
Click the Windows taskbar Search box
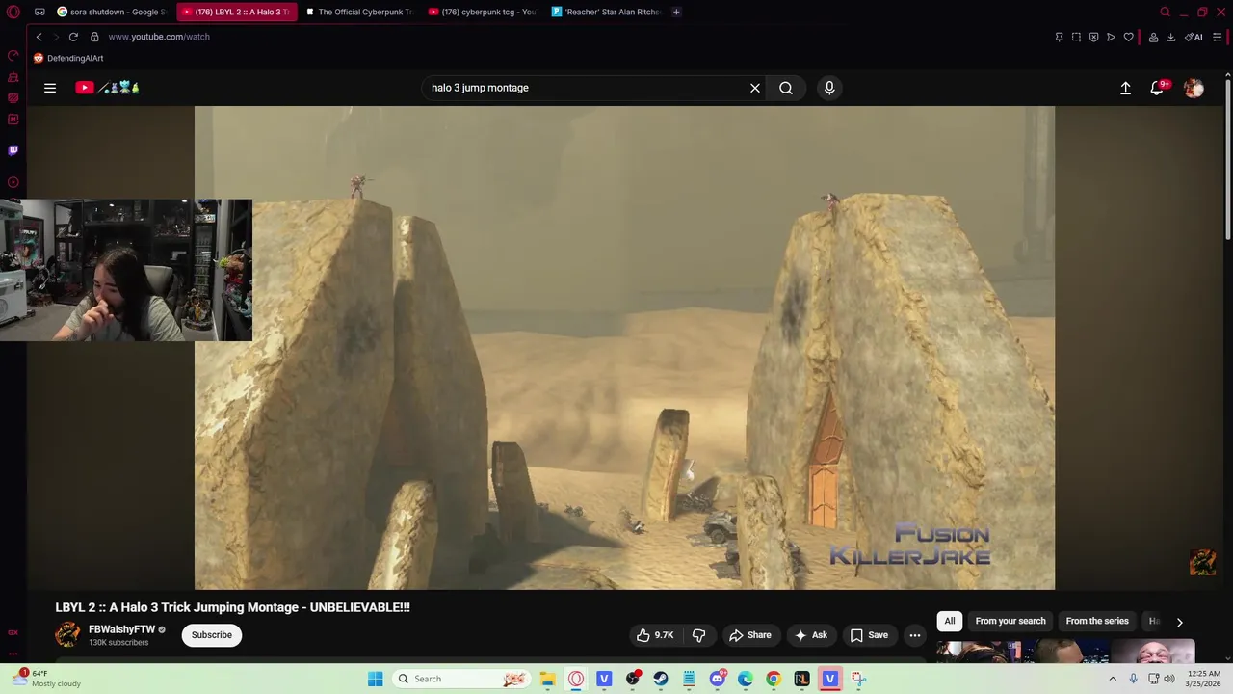pyautogui.click(x=461, y=679)
